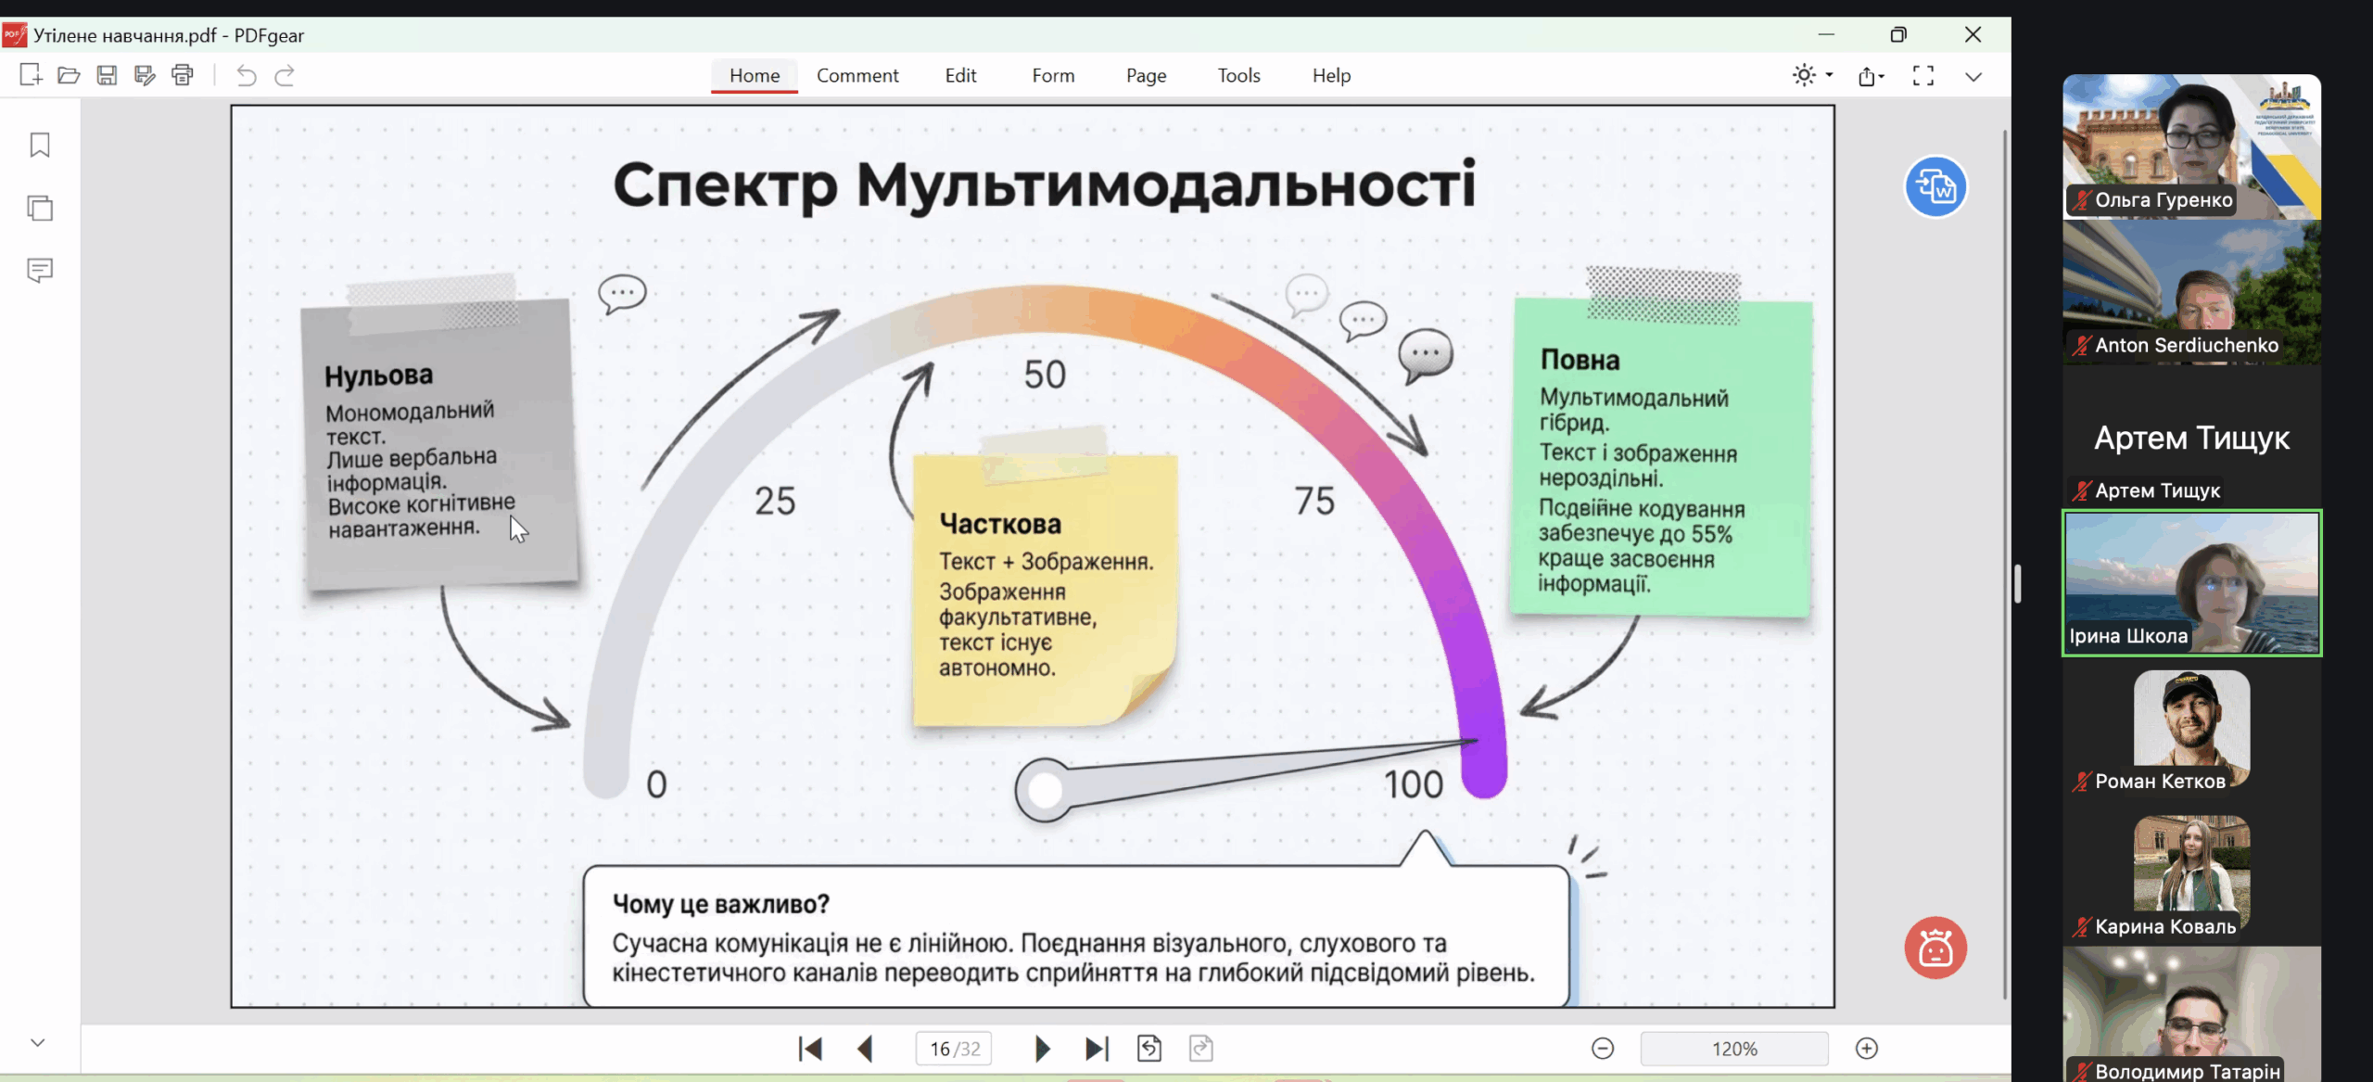Toggle full screen view mode
This screenshot has height=1082, width=2373.
(x=1923, y=76)
